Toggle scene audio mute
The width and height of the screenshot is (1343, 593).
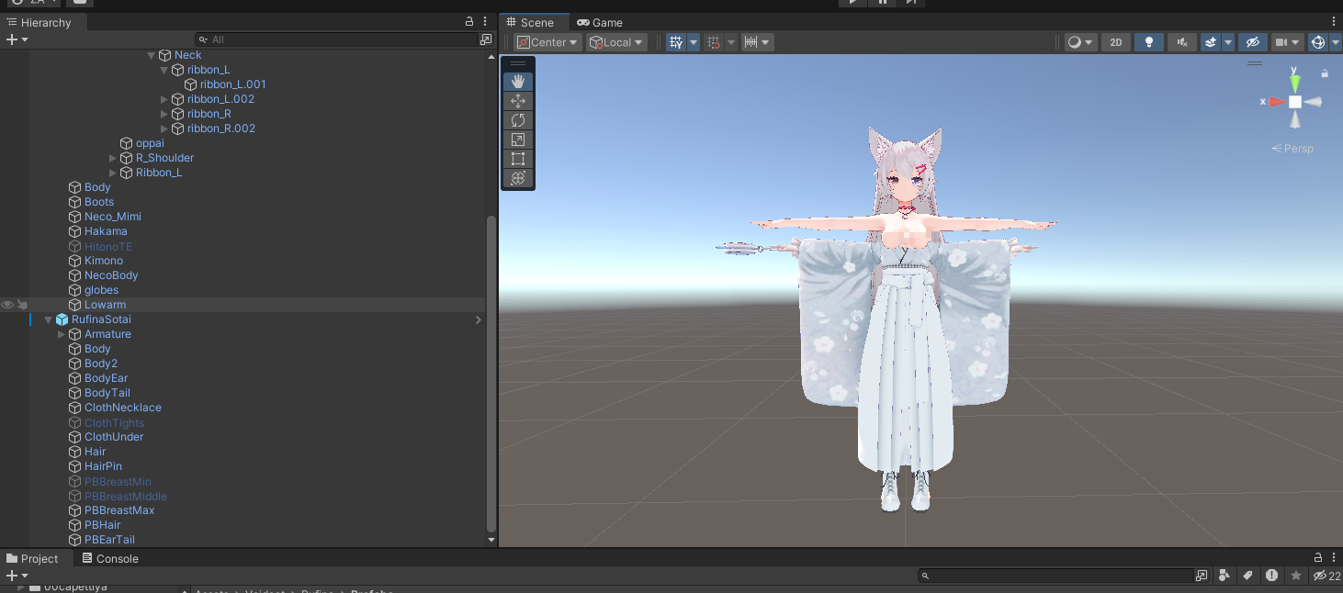pyautogui.click(x=1182, y=42)
